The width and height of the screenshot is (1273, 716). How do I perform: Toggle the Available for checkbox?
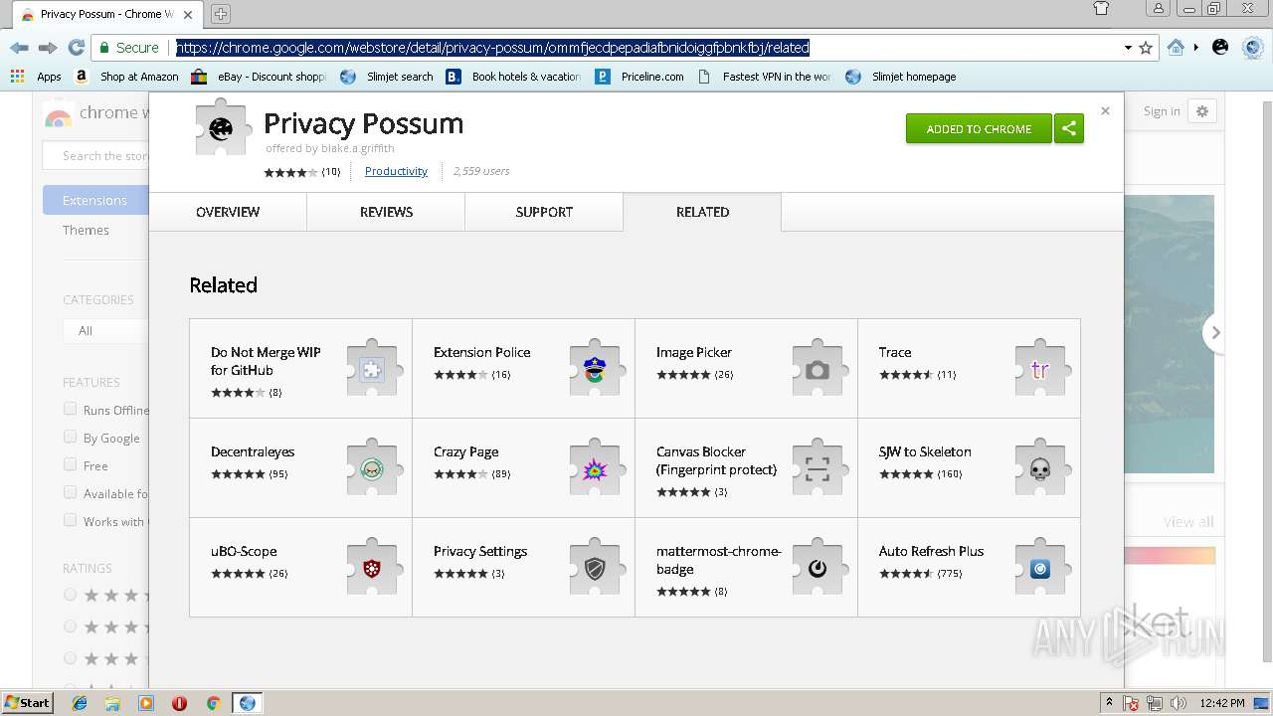(70, 492)
